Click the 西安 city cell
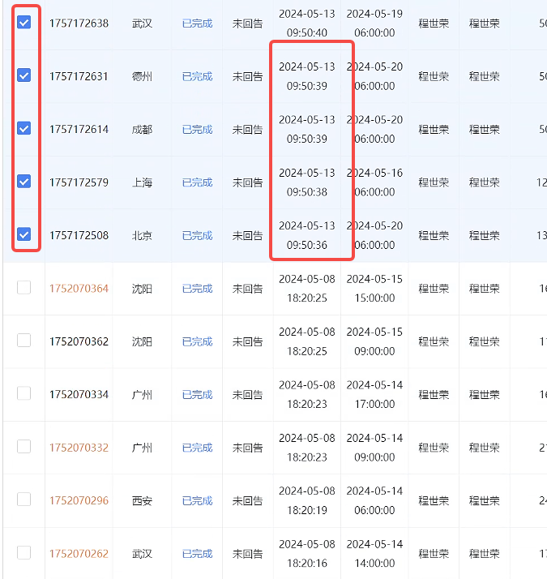The height and width of the screenshot is (579, 547). point(142,500)
